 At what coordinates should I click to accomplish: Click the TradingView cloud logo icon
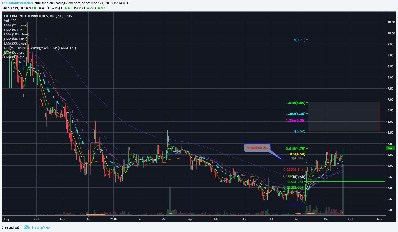pyautogui.click(x=26, y=227)
